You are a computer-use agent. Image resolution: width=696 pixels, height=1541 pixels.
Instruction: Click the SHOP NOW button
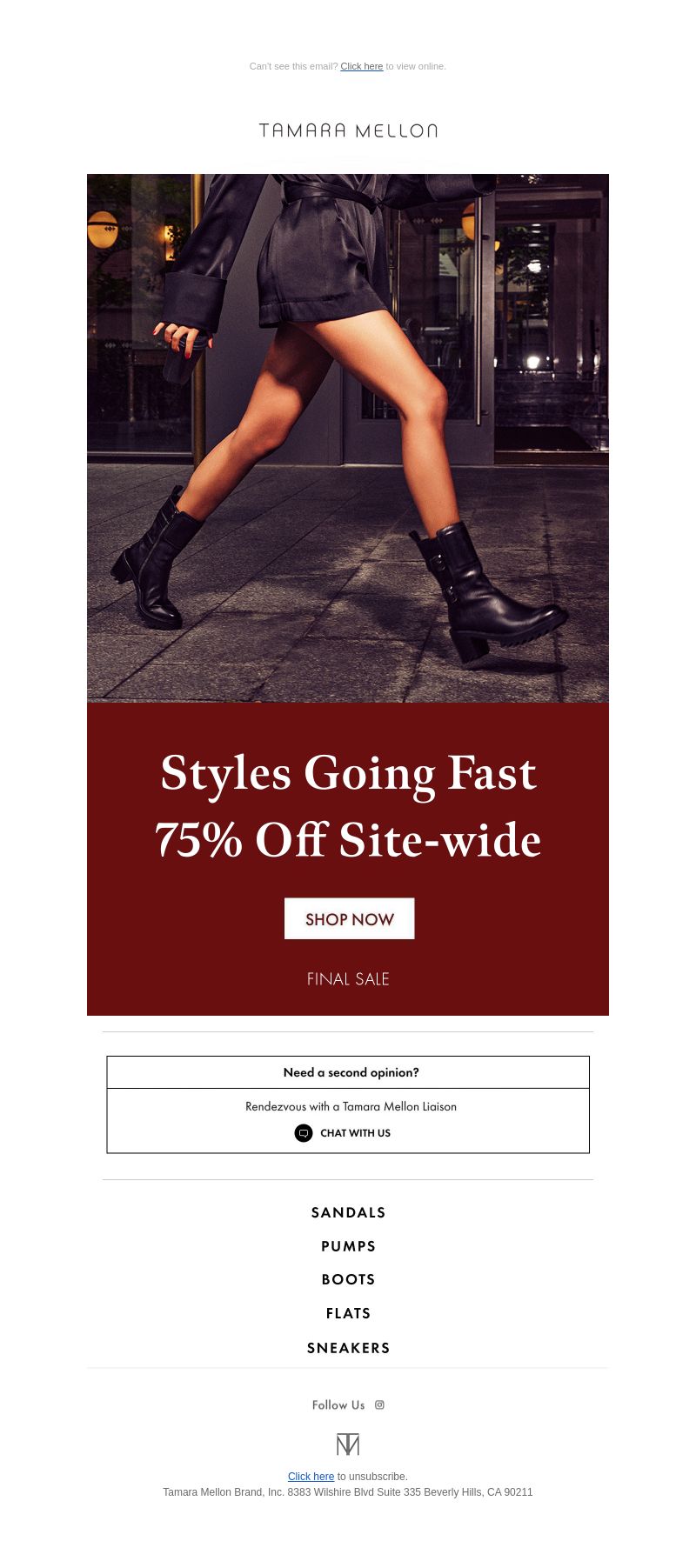350,918
